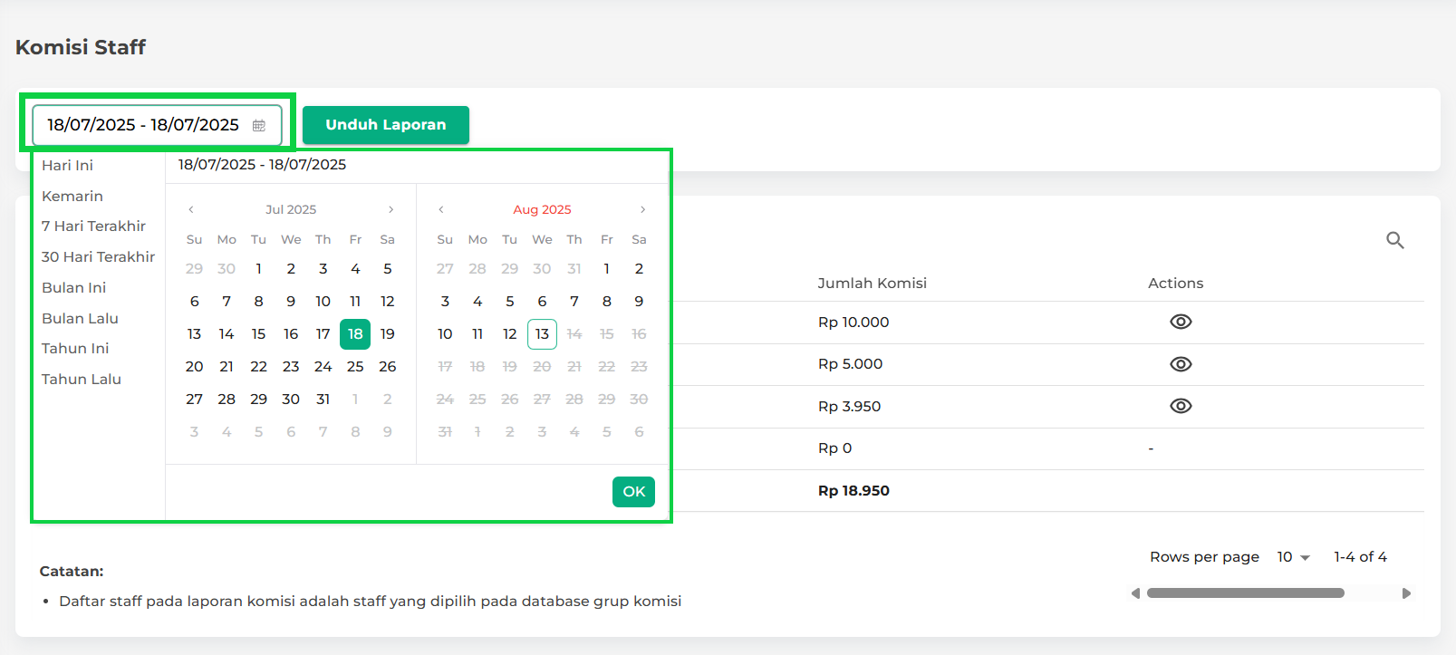Choose 30 Hari Terakhir range
The height and width of the screenshot is (655, 1456).
pos(99,256)
